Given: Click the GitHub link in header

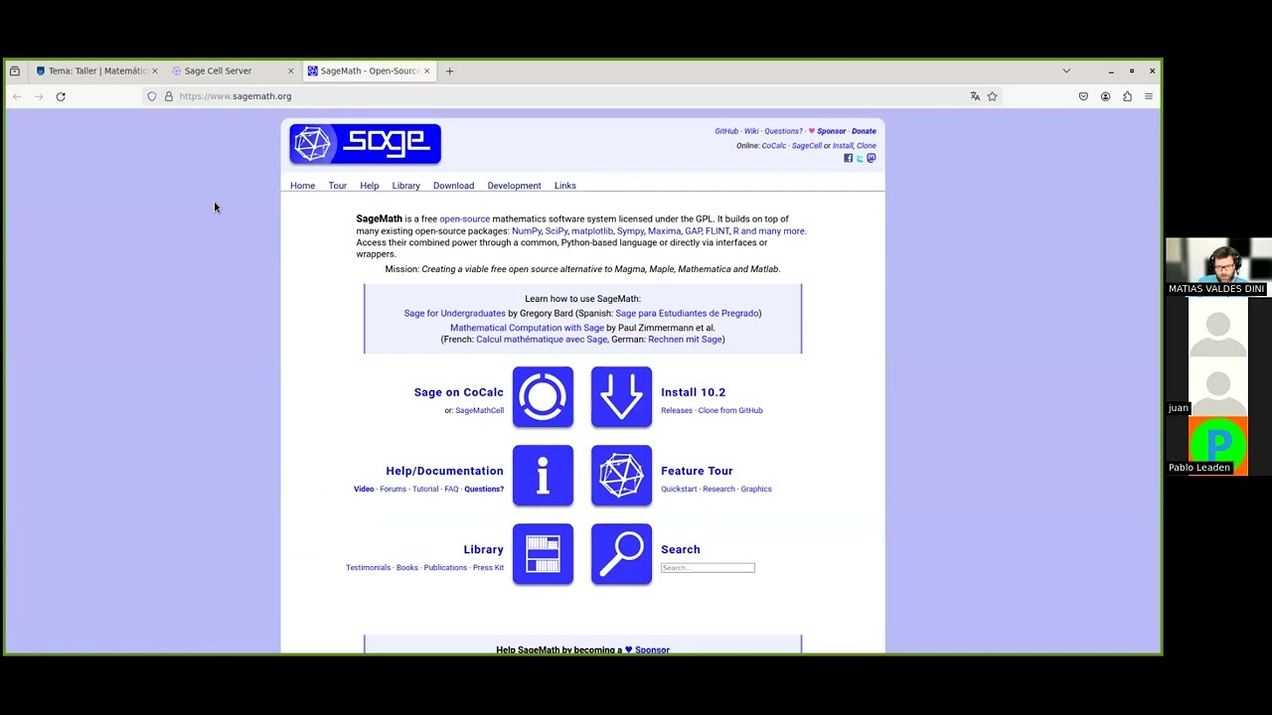Looking at the screenshot, I should 726,131.
